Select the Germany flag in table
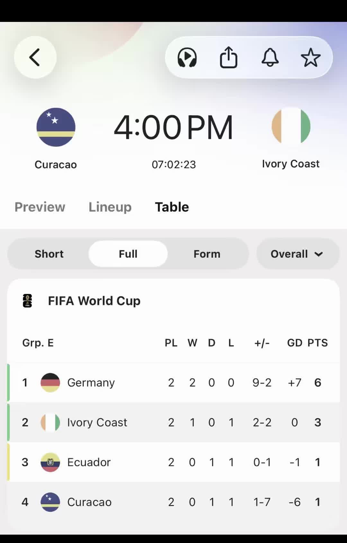 coord(50,383)
